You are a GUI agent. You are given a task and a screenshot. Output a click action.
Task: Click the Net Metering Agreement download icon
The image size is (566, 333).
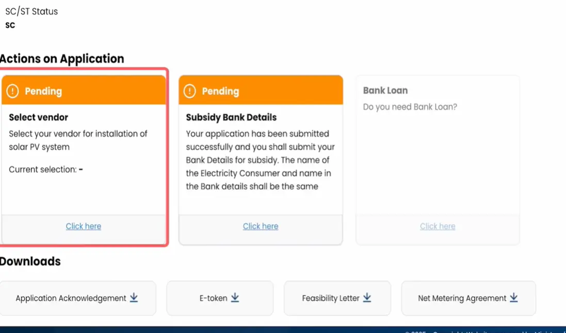click(514, 297)
